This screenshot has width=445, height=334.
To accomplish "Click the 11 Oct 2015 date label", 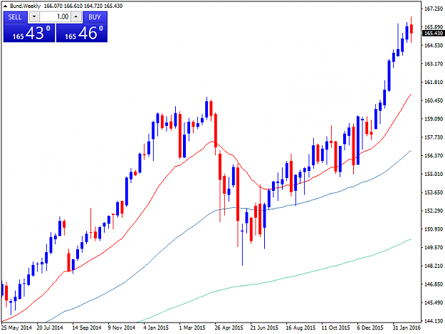I will tap(336, 328).
